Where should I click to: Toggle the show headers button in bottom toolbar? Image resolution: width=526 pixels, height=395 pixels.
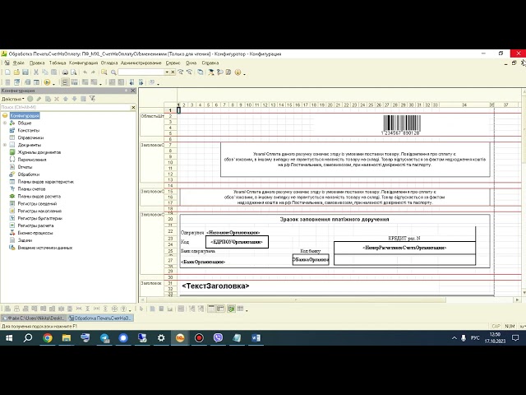(x=220, y=309)
